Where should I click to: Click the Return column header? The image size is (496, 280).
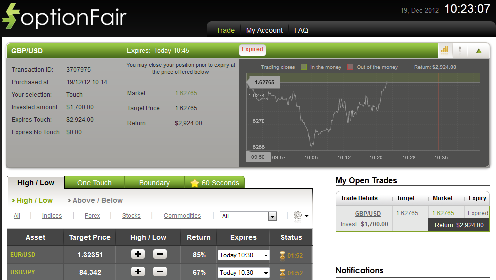(x=198, y=237)
